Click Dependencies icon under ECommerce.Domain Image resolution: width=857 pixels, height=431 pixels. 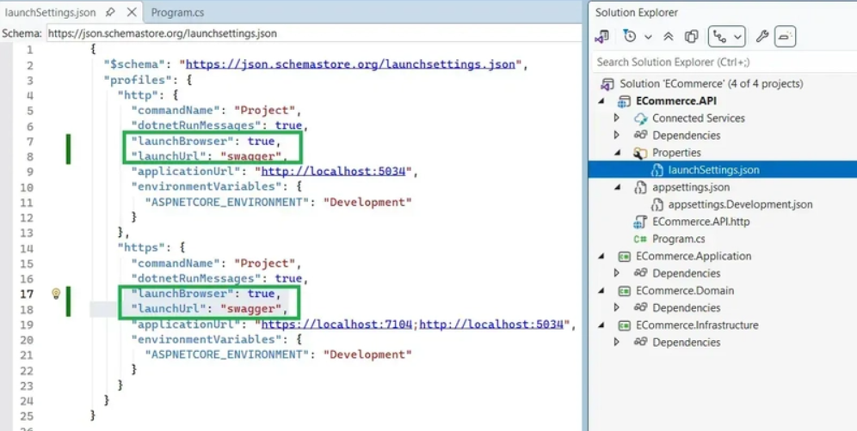click(x=640, y=307)
